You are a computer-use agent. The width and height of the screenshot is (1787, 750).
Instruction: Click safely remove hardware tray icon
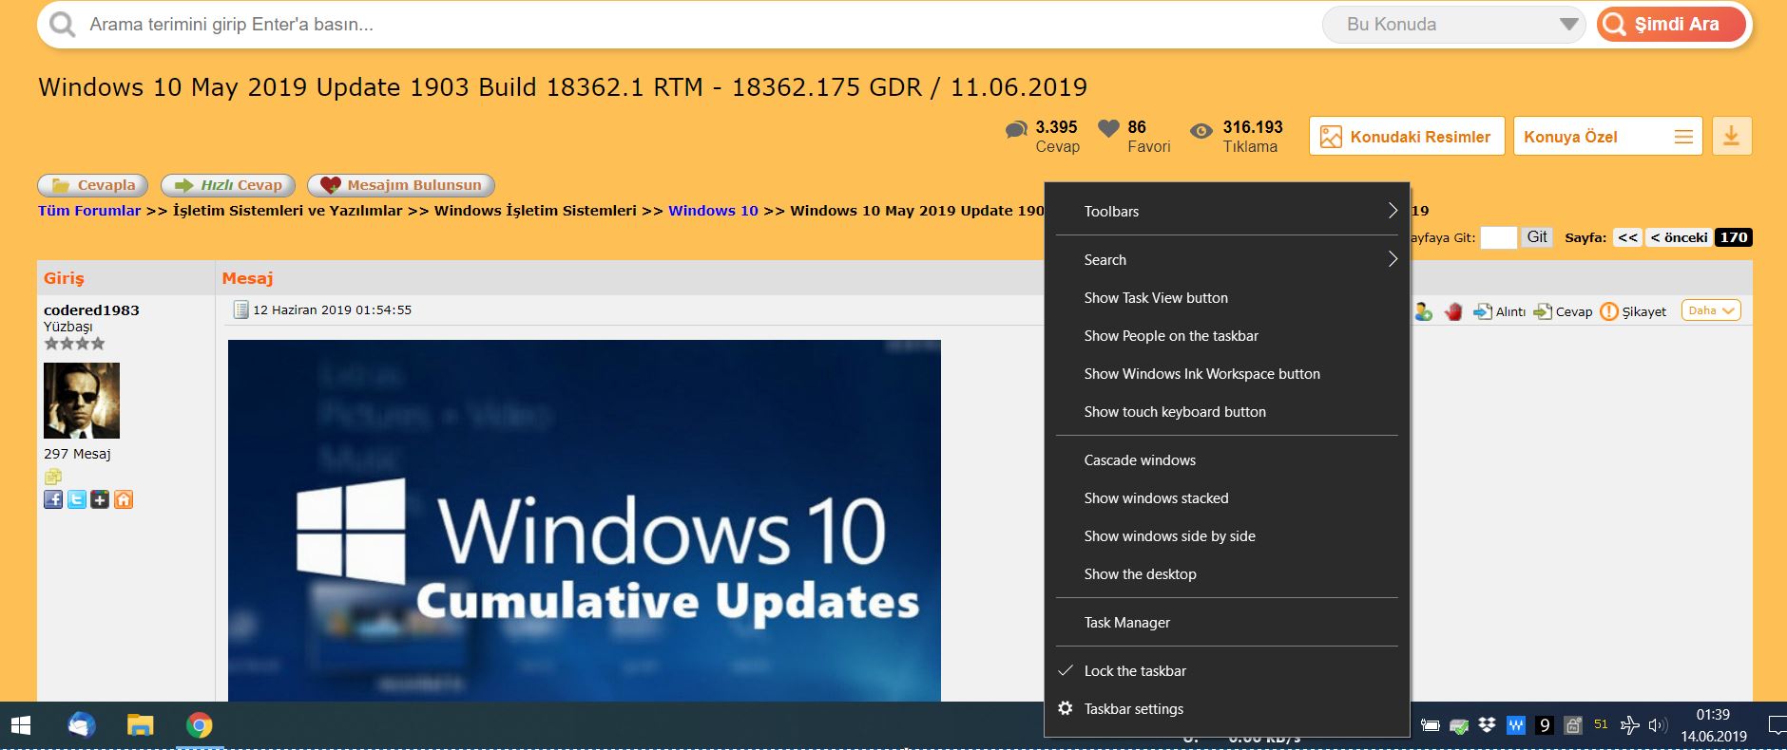pyautogui.click(x=1459, y=726)
